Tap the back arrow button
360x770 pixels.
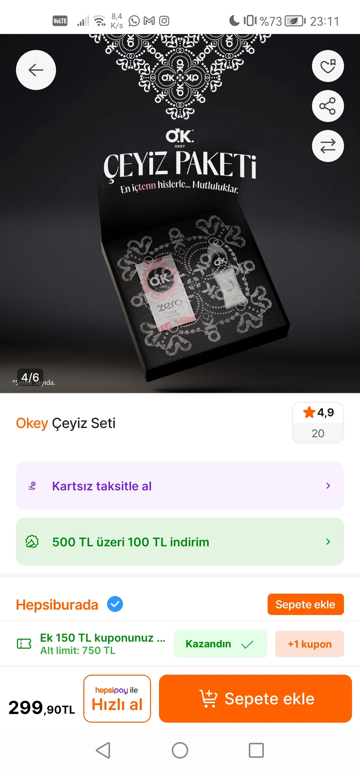coord(36,70)
